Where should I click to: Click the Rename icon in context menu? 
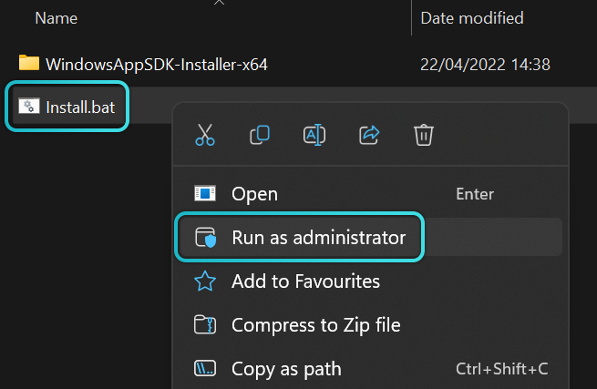coord(314,135)
